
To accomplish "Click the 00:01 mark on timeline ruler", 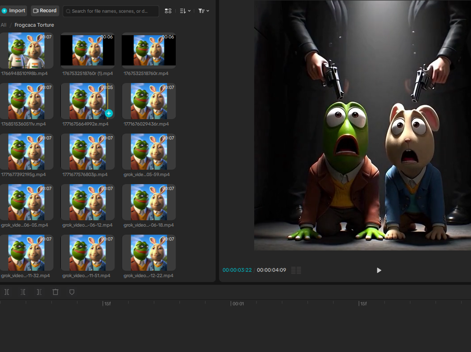I will point(238,304).
